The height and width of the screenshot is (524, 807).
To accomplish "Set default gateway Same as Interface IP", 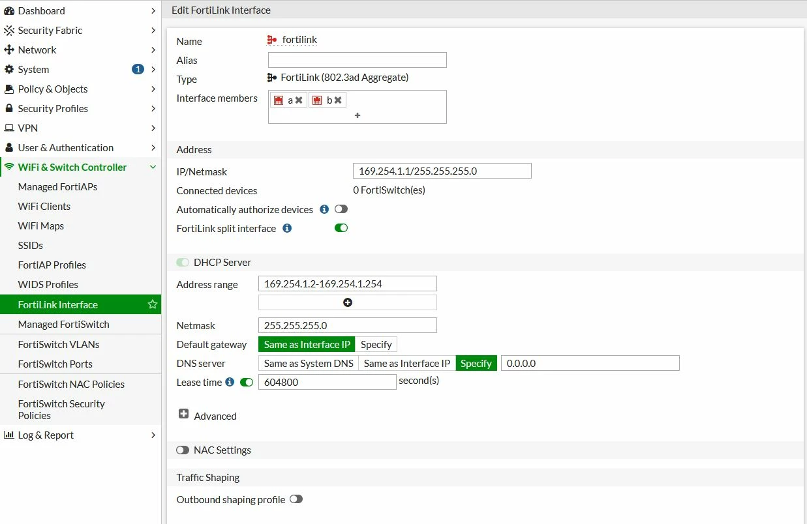I will point(307,344).
